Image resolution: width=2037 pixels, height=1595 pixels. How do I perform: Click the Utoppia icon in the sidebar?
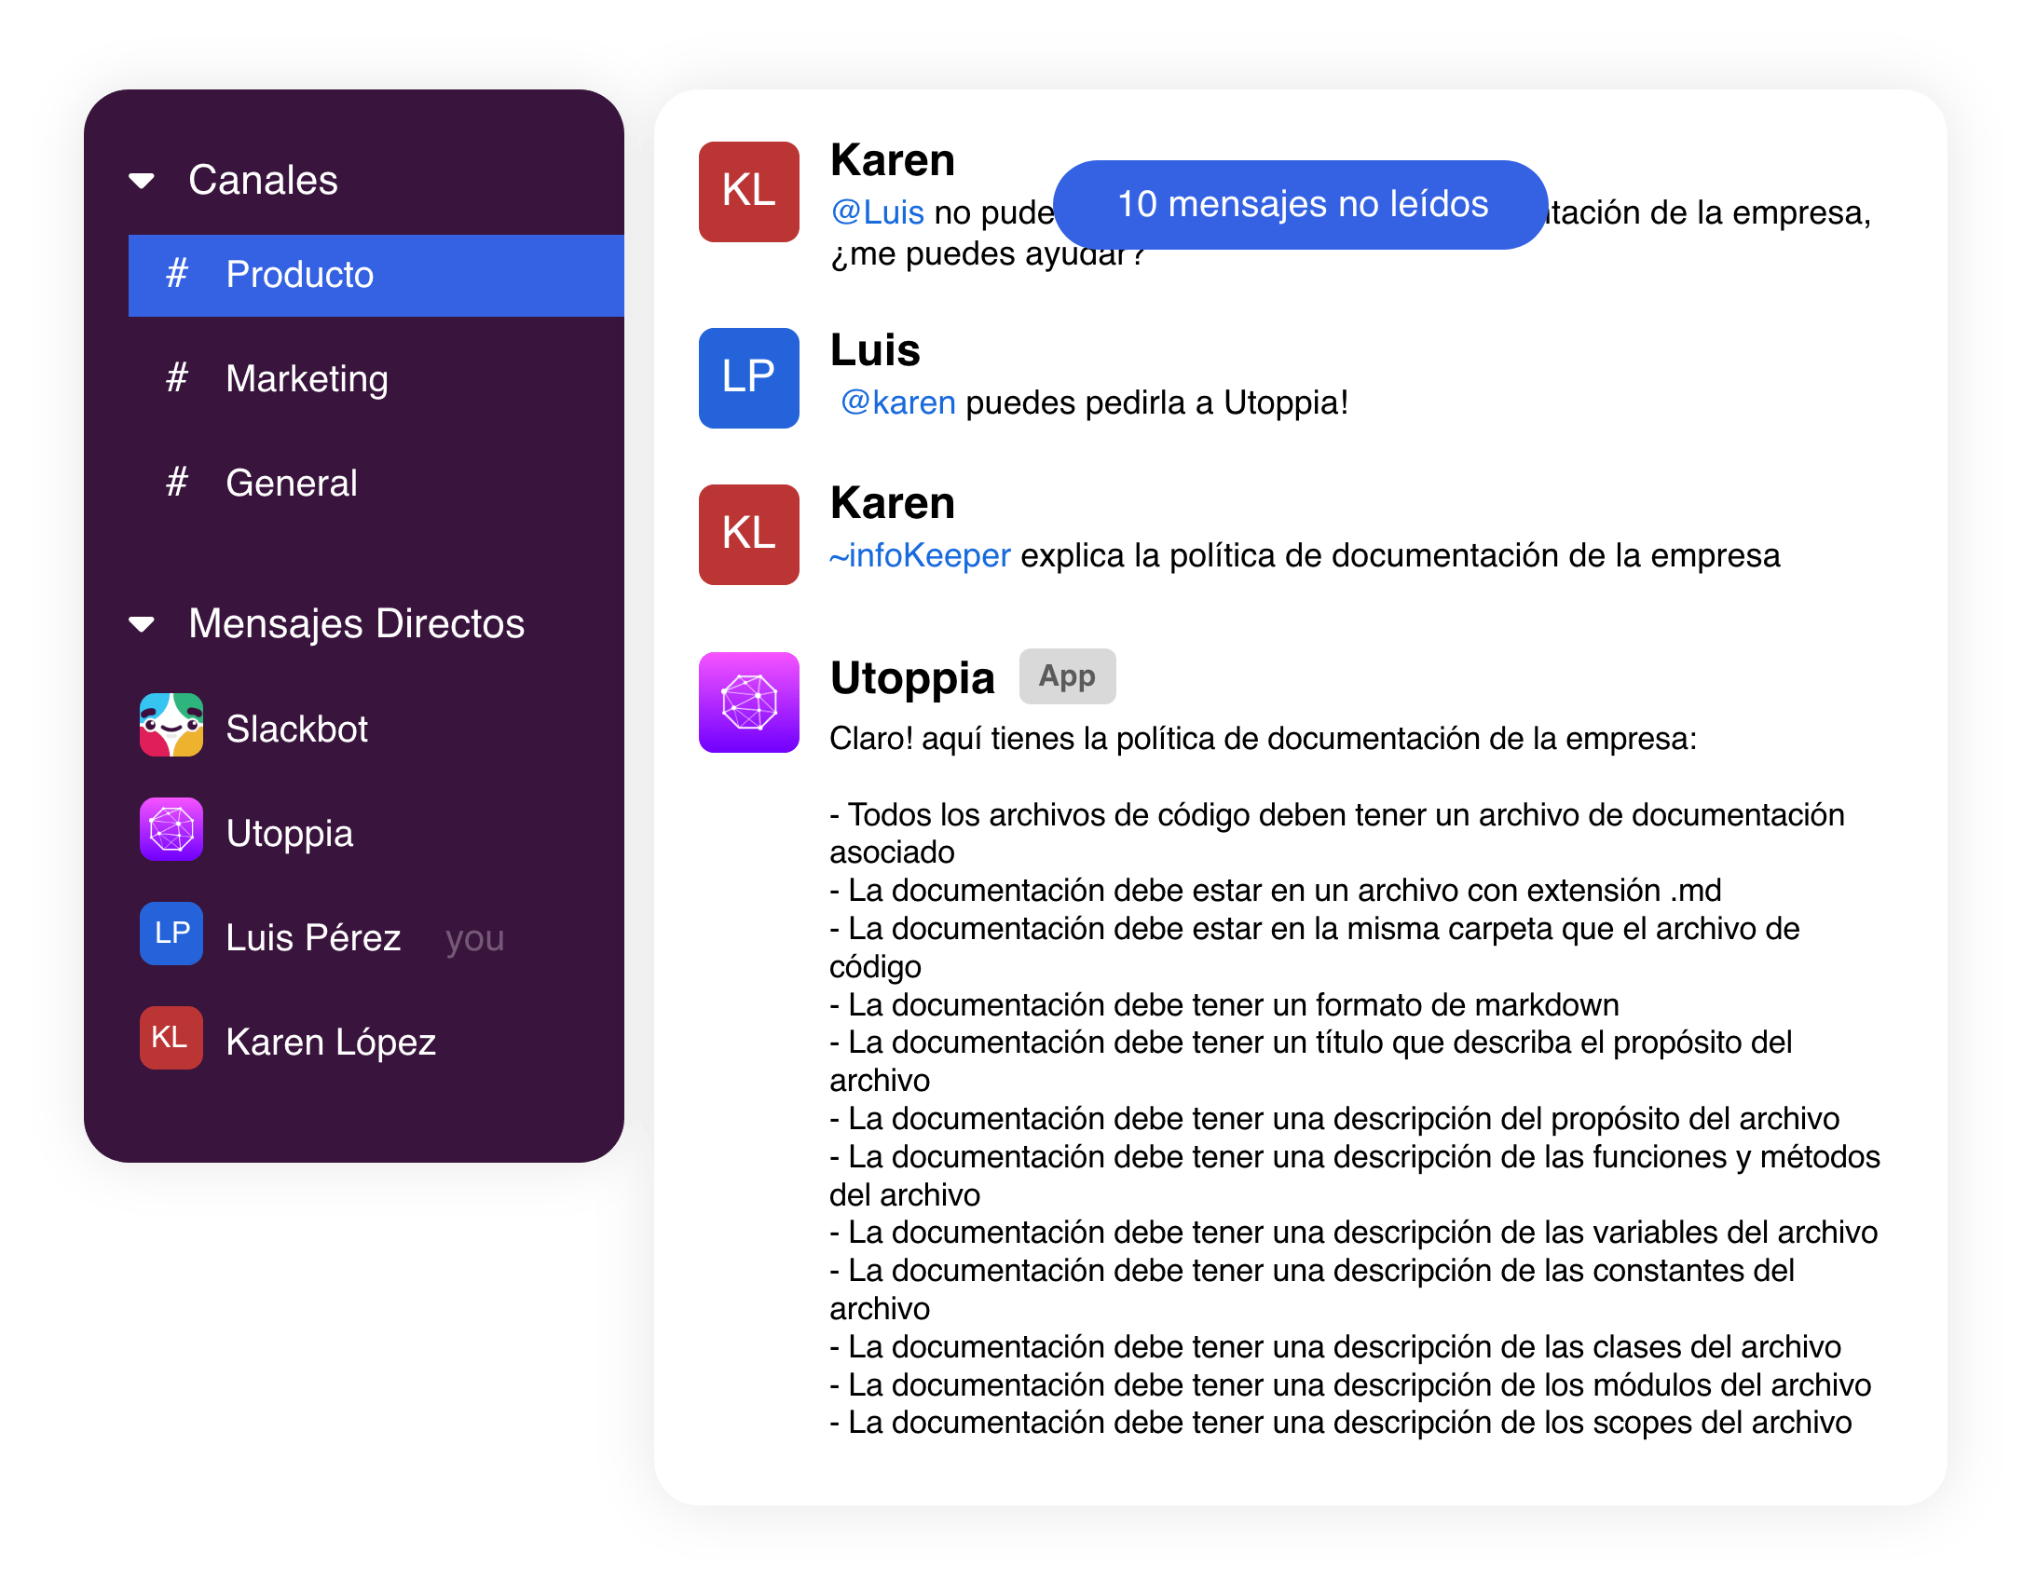pos(171,829)
